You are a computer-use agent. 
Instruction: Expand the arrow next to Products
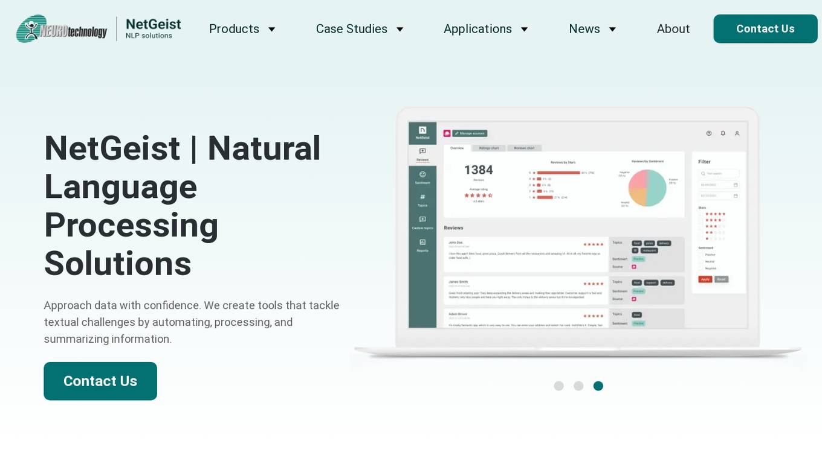pos(272,29)
